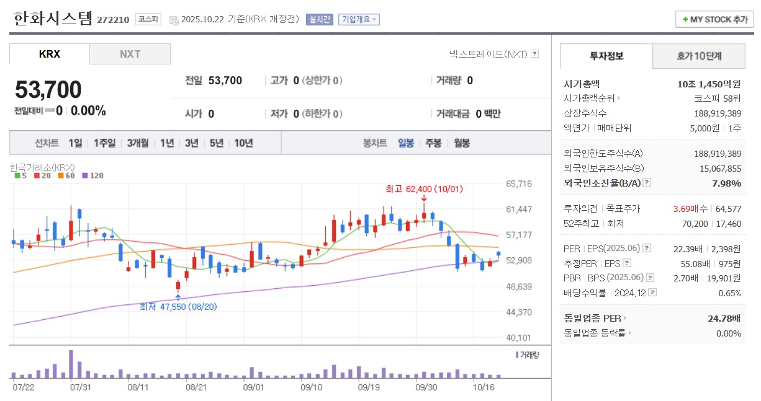Click the help icon next to 외국인소진율(B/A)
This screenshot has height=401, width=761.
pos(647,182)
